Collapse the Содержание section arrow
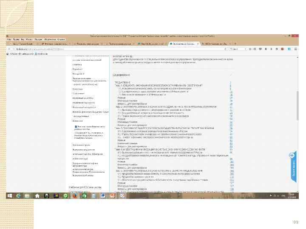 (x=231, y=75)
